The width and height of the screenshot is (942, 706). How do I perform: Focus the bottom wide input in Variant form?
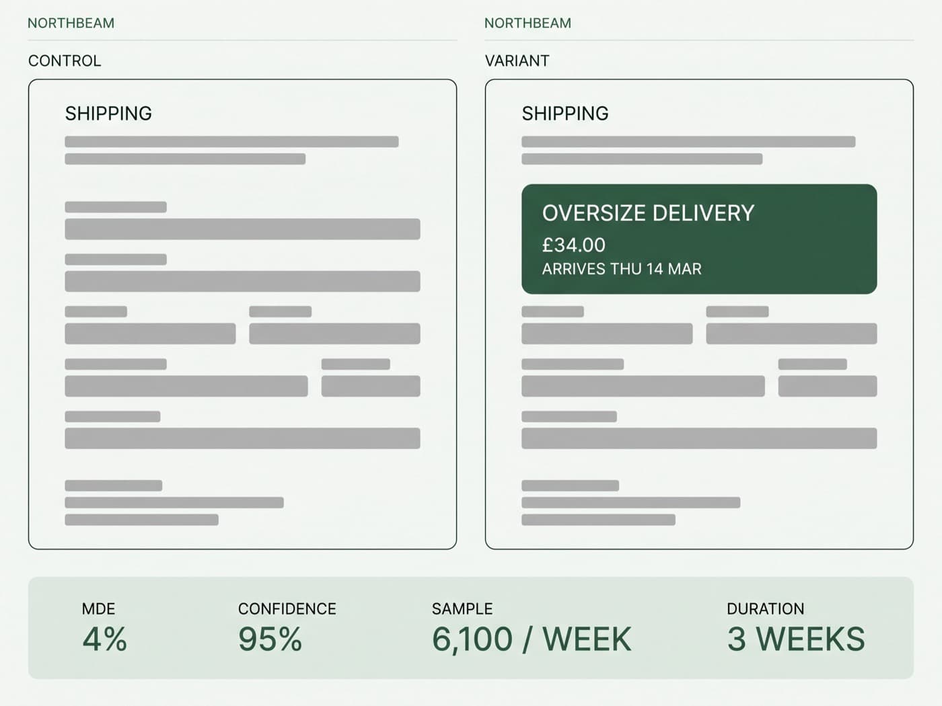click(699, 438)
